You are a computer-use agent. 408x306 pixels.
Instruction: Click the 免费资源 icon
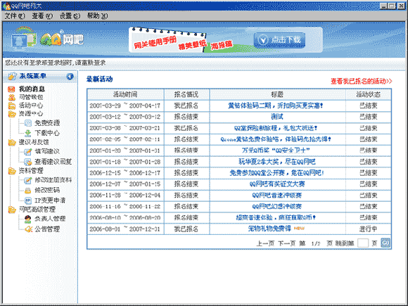pos(28,123)
